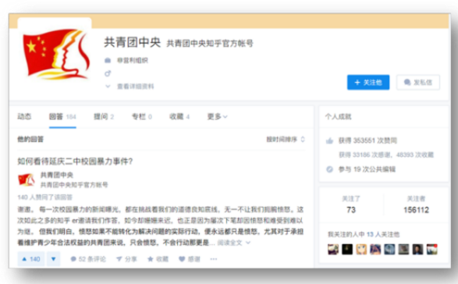Click the 共青团中央 author name link
This screenshot has height=284, width=458.
(57, 175)
